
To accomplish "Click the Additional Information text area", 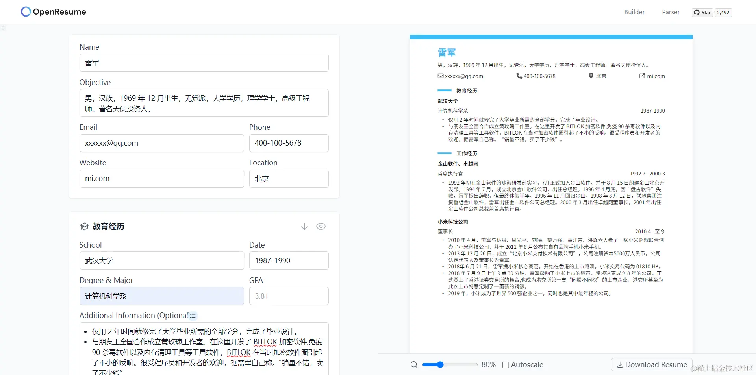I will point(204,349).
